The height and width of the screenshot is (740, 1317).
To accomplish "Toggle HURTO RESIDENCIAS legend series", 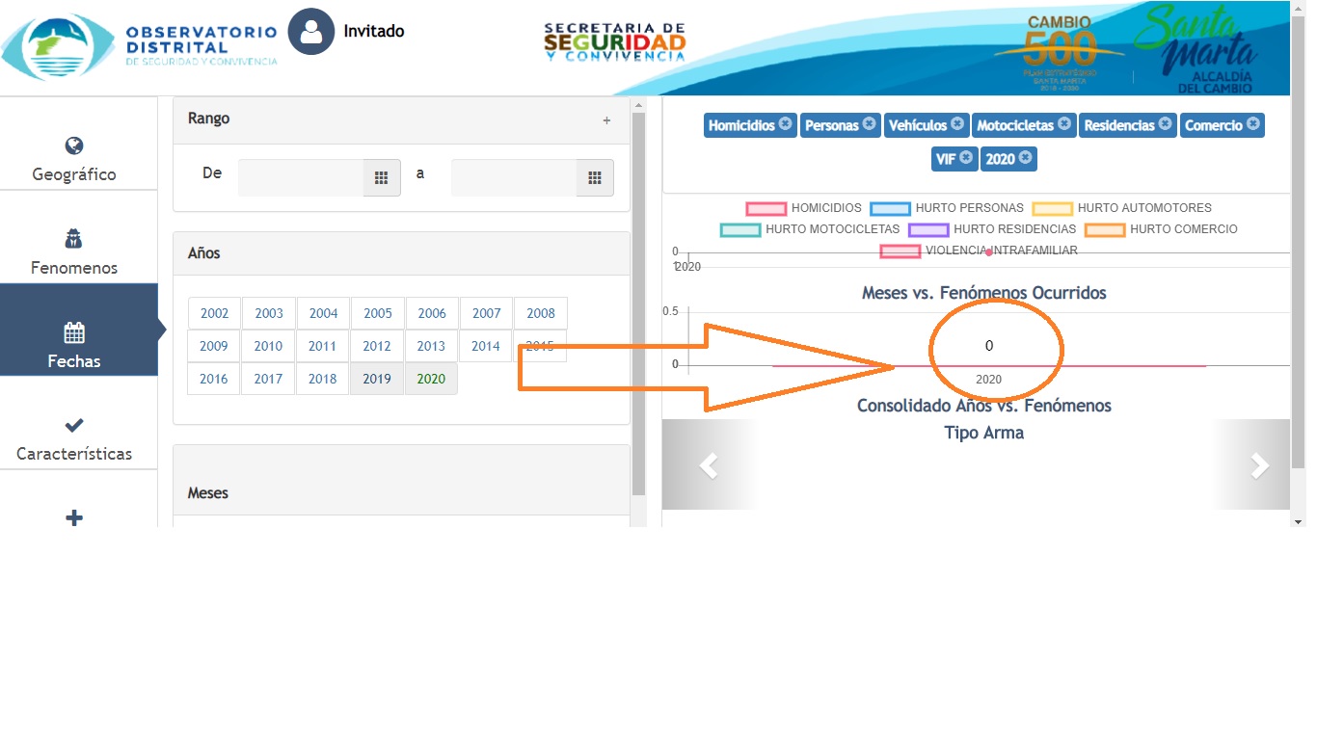I will tap(992, 229).
